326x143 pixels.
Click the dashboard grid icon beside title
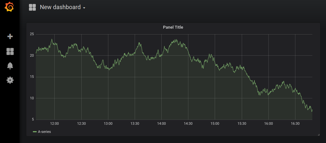pyautogui.click(x=32, y=7)
